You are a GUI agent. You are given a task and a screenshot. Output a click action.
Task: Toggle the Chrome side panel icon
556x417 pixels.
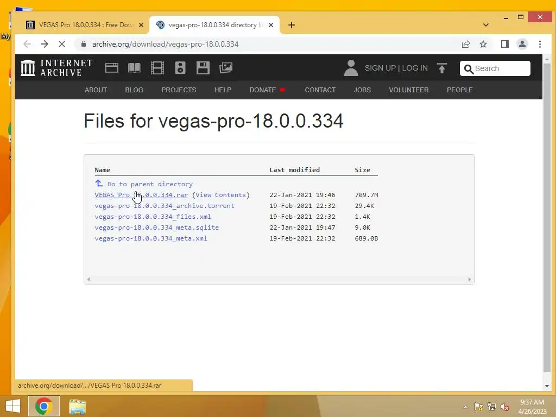505,44
